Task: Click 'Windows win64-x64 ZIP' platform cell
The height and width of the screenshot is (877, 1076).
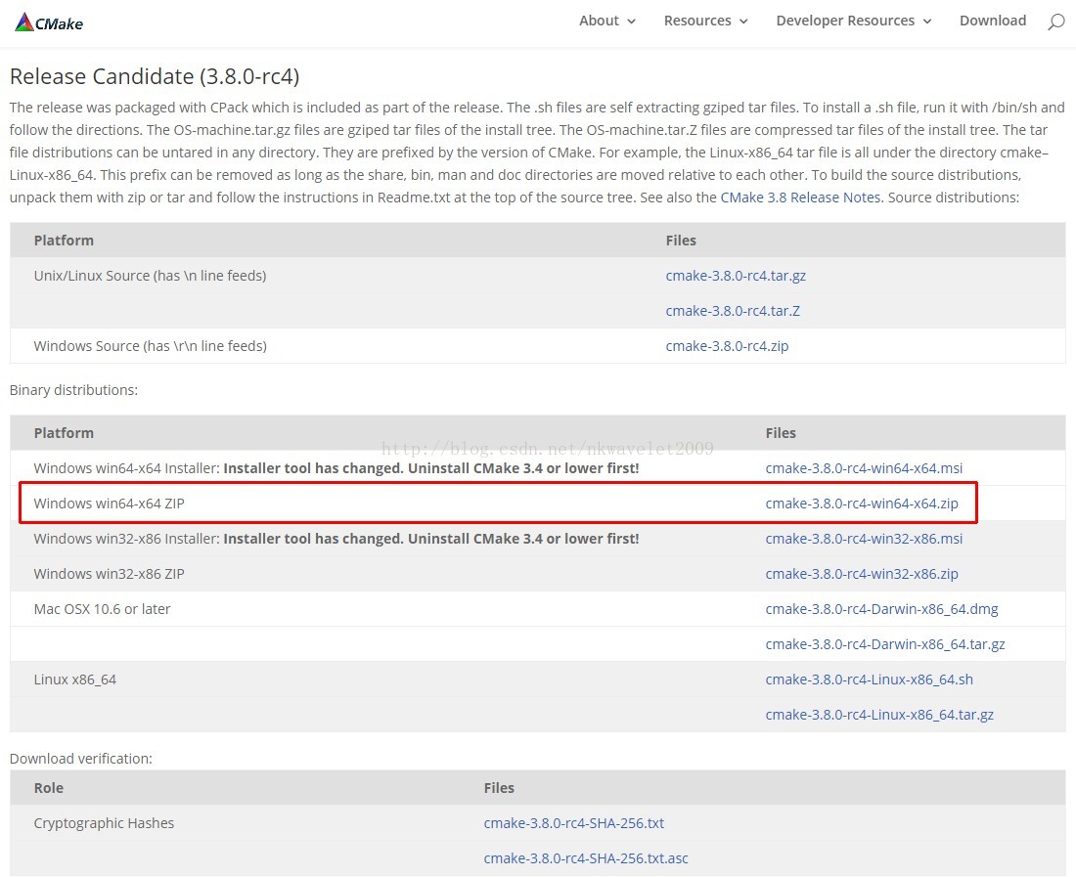Action: (x=110, y=504)
